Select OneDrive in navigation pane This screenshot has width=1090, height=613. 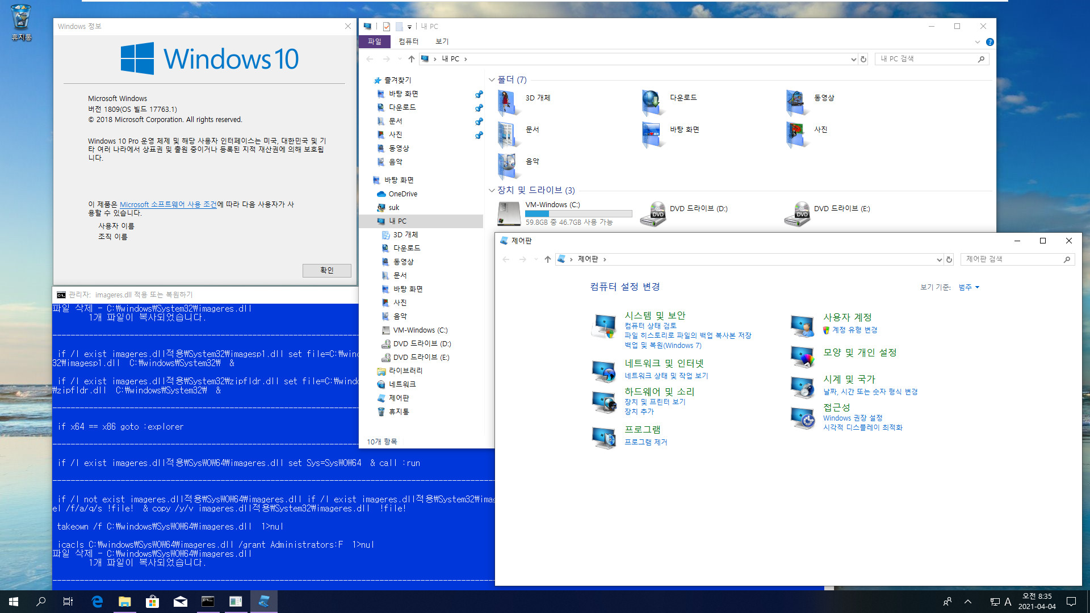point(403,194)
